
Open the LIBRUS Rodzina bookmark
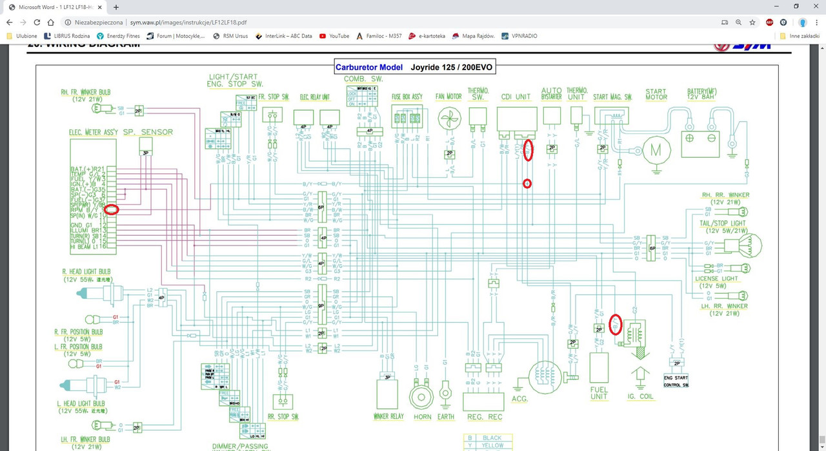67,36
